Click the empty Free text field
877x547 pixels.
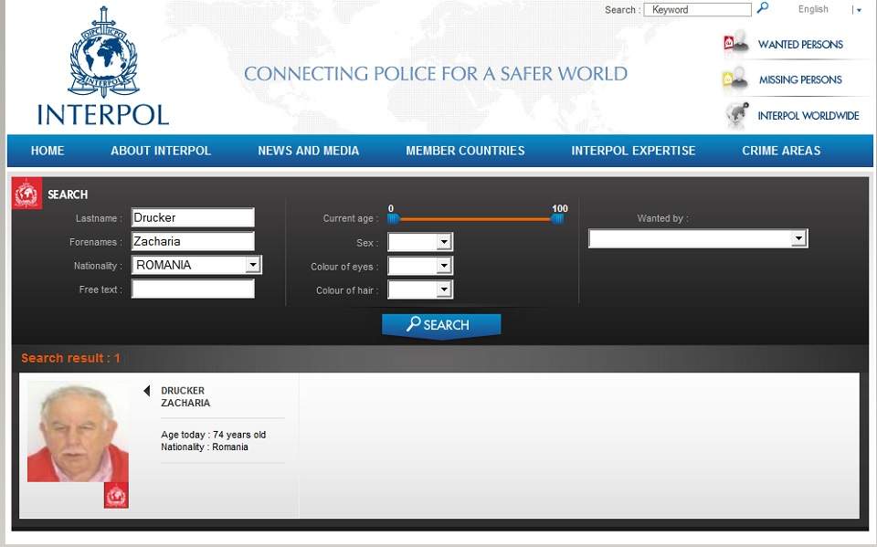(x=193, y=289)
